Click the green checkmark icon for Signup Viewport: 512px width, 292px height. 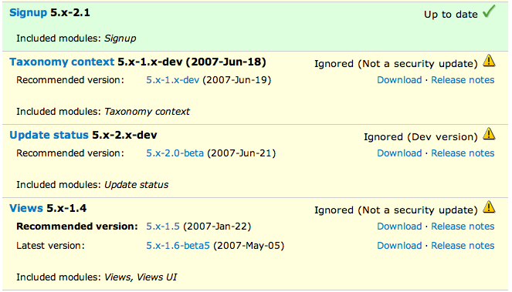489,12
